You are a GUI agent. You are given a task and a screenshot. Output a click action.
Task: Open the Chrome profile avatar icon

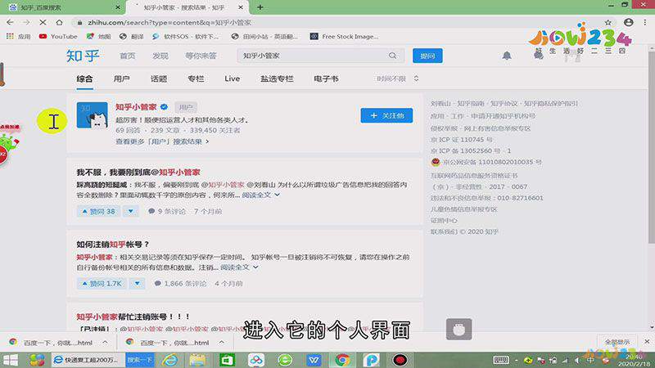click(x=628, y=22)
